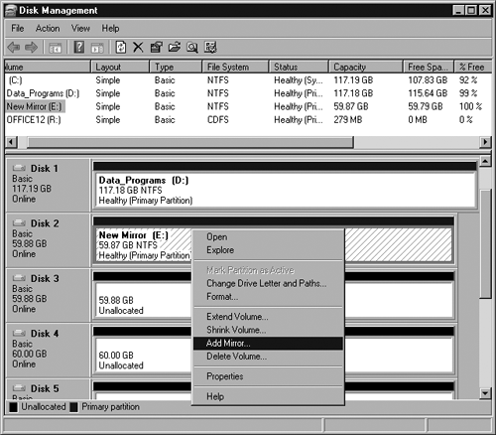Click the Refresh toolbar icon
496x435 pixels.
coord(121,48)
